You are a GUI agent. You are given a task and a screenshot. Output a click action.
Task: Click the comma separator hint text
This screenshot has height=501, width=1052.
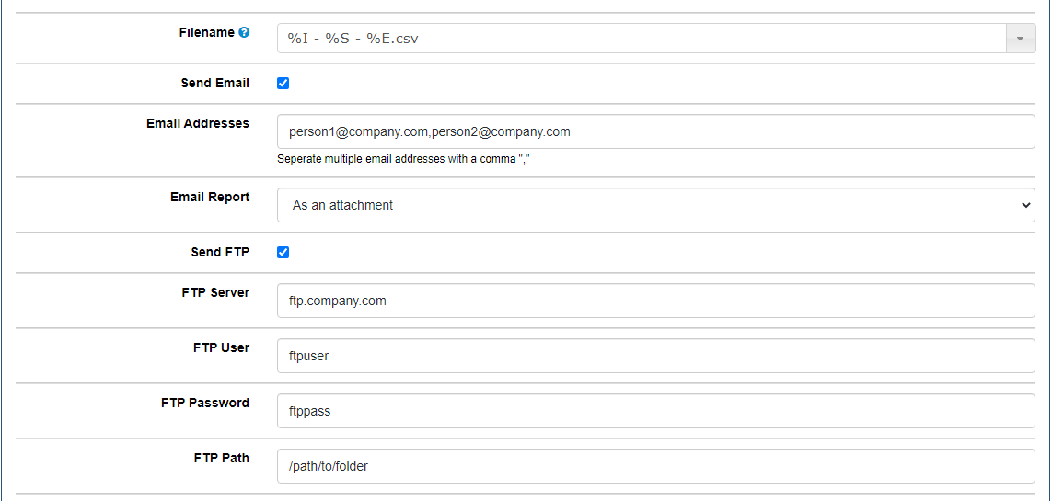click(409, 160)
